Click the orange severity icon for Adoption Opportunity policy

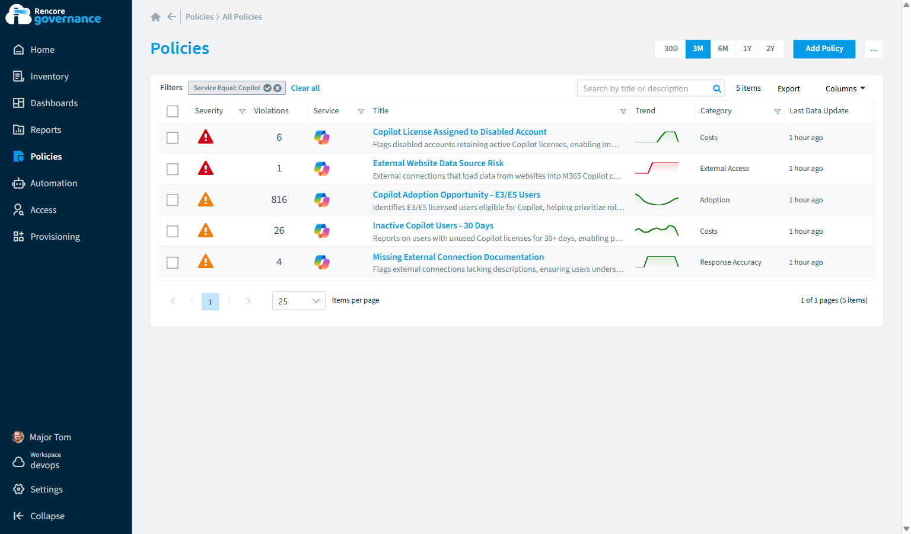tap(206, 199)
